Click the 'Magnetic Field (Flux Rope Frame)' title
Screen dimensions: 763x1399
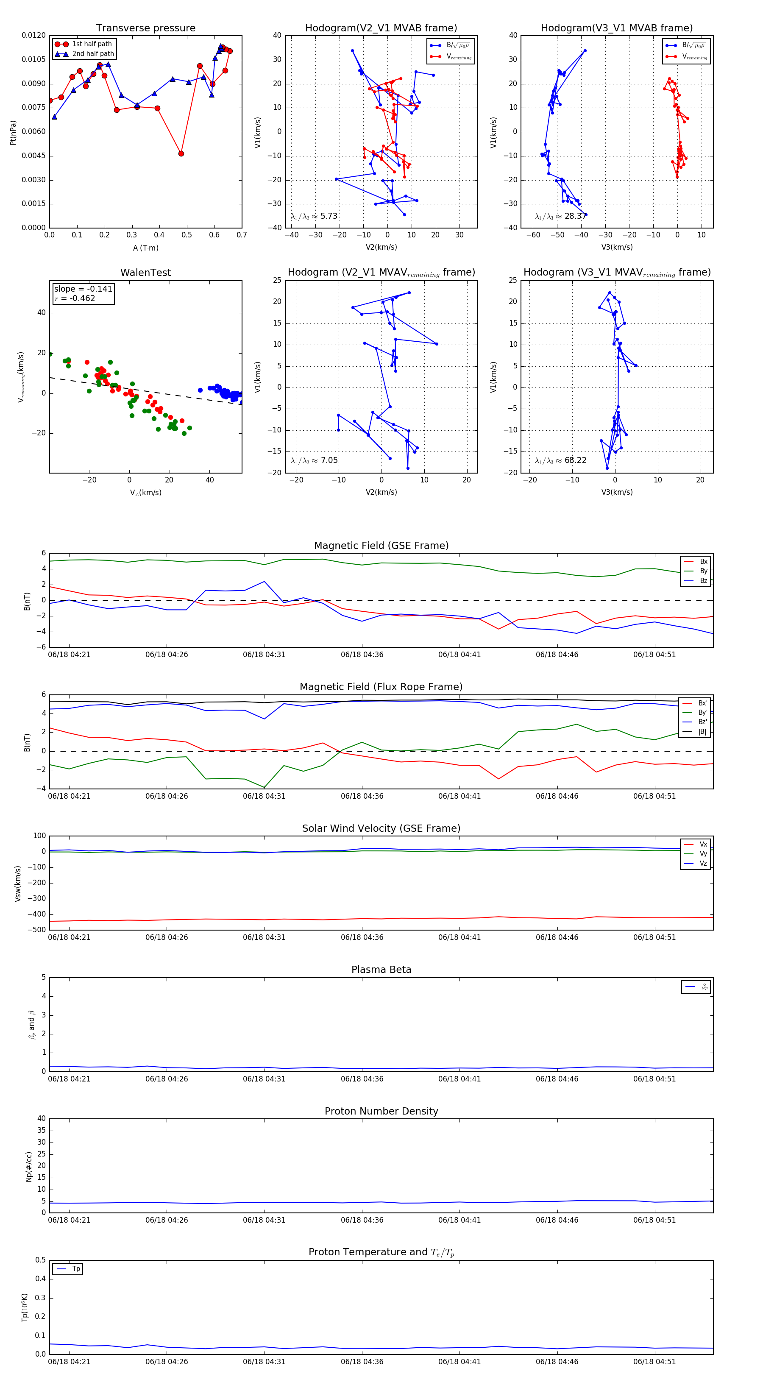click(381, 687)
